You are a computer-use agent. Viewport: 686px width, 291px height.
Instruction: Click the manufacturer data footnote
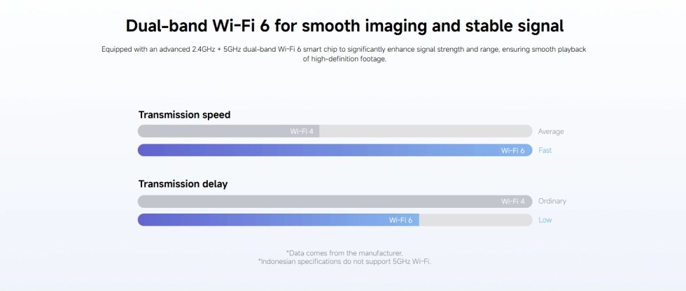click(344, 253)
